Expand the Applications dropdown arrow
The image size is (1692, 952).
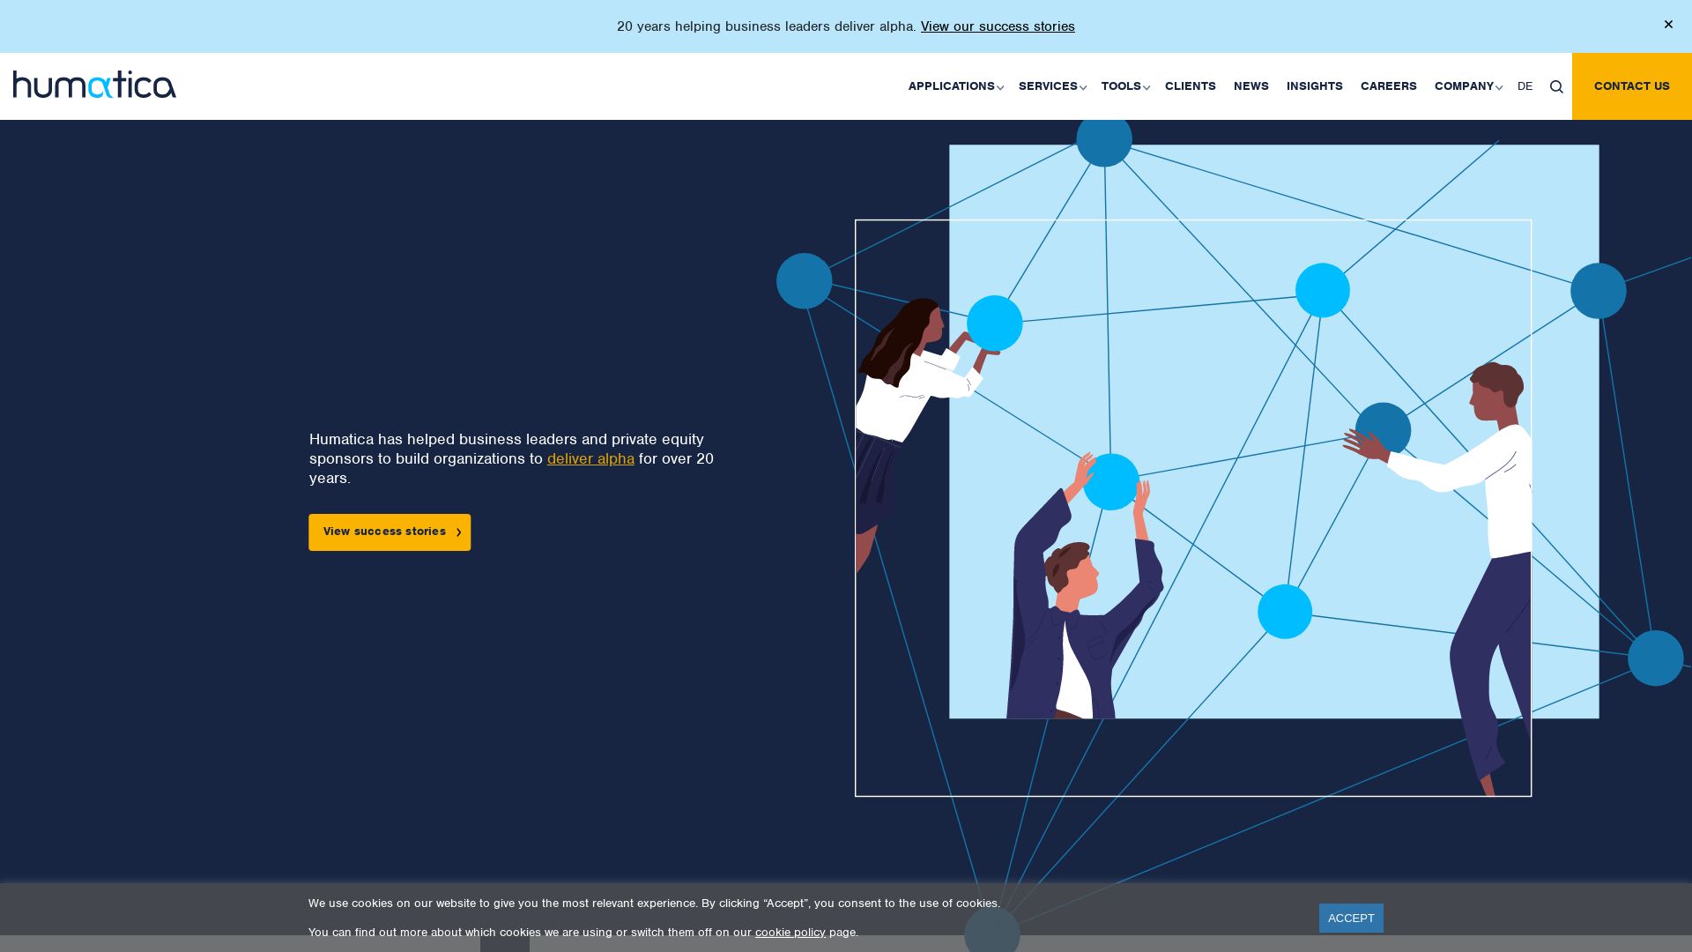click(1000, 87)
